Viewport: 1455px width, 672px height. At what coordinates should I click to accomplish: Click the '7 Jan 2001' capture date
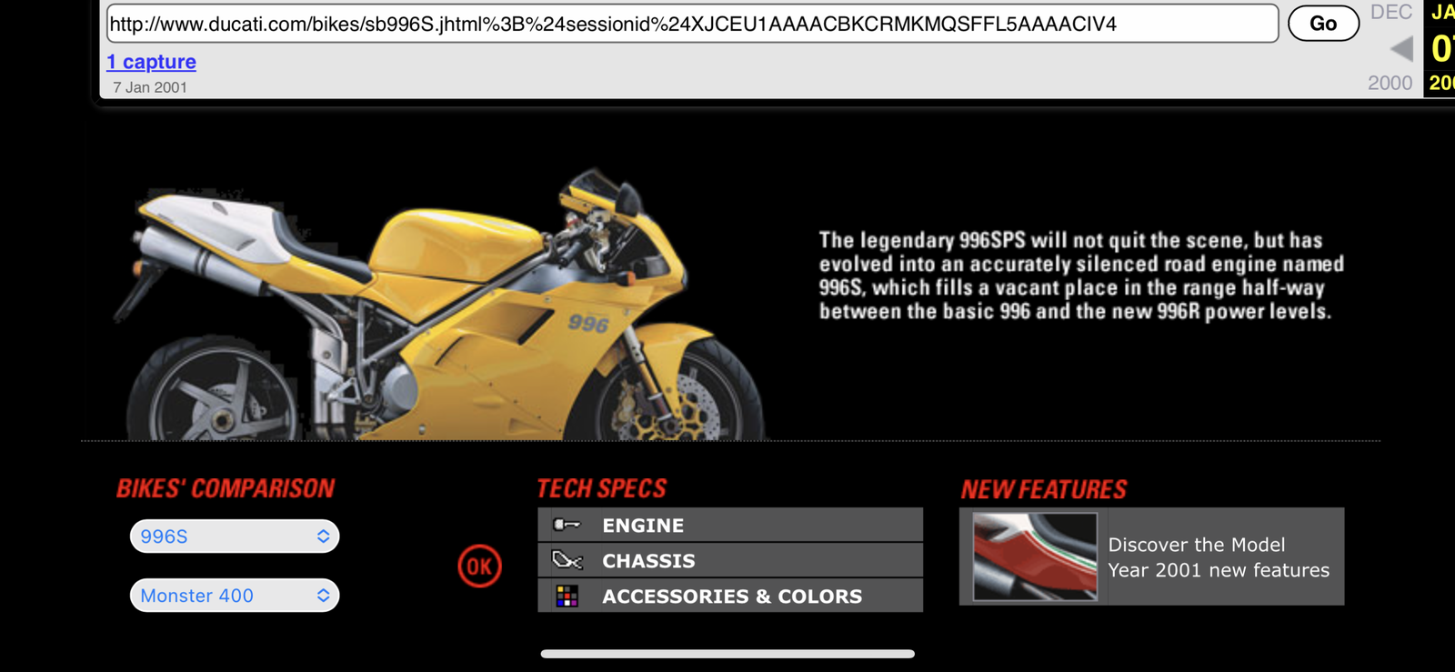click(150, 87)
